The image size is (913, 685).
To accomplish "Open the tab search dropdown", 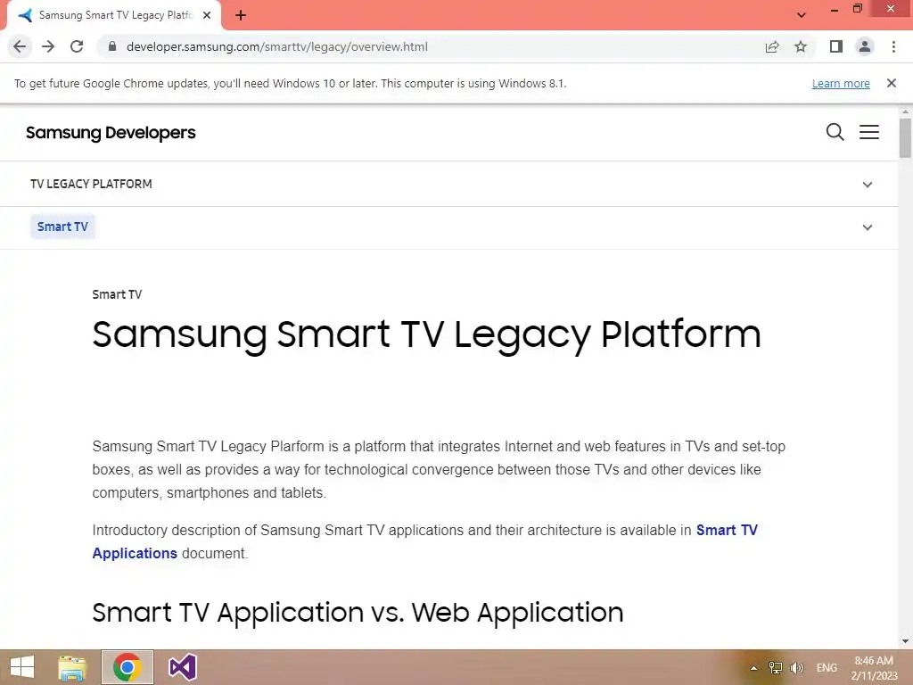I will coord(802,16).
